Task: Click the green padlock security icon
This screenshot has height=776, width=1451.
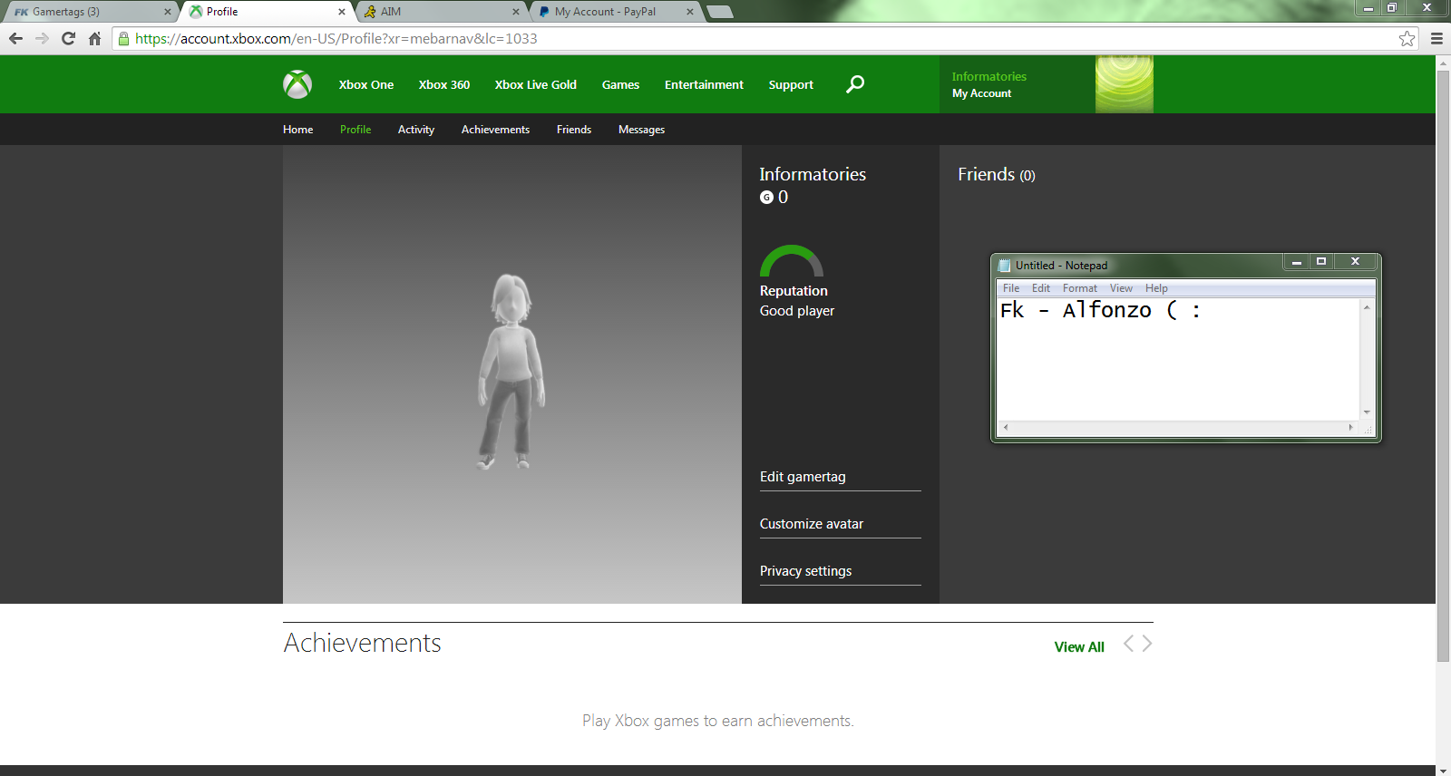Action: coord(124,38)
